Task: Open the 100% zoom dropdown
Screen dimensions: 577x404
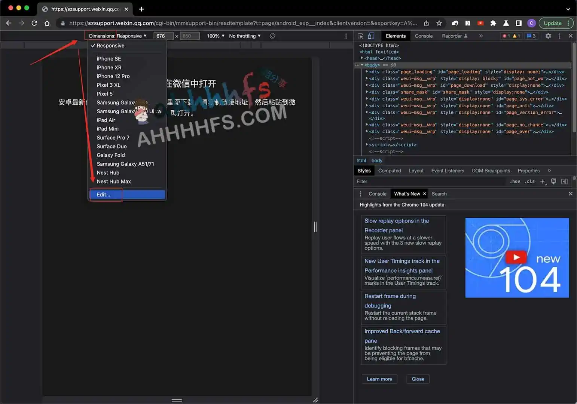Action: pyautogui.click(x=216, y=36)
